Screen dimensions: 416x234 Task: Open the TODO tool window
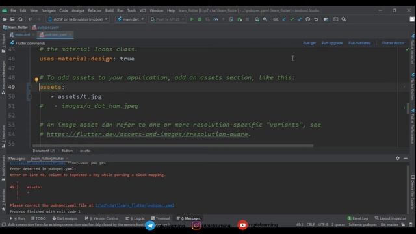38,218
